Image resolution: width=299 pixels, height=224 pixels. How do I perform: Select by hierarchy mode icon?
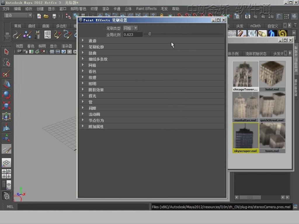[x=68, y=16]
